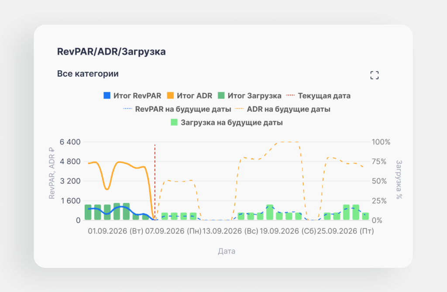Click the 6 400 left axis value

click(70, 142)
